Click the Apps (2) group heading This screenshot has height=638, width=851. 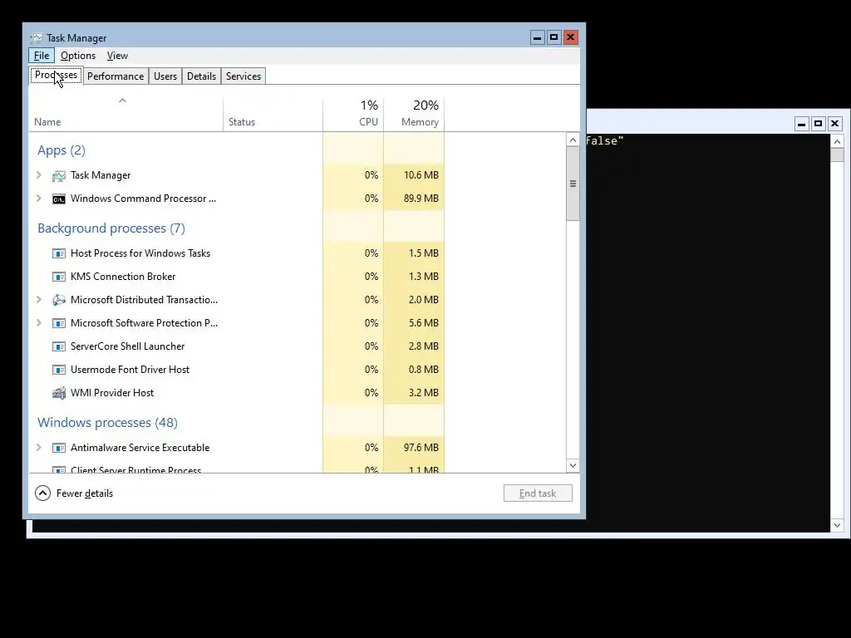click(61, 150)
